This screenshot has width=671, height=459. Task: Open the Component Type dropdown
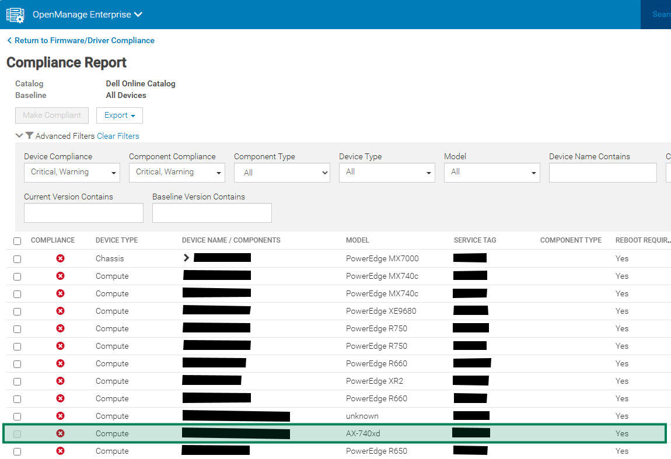pos(282,173)
